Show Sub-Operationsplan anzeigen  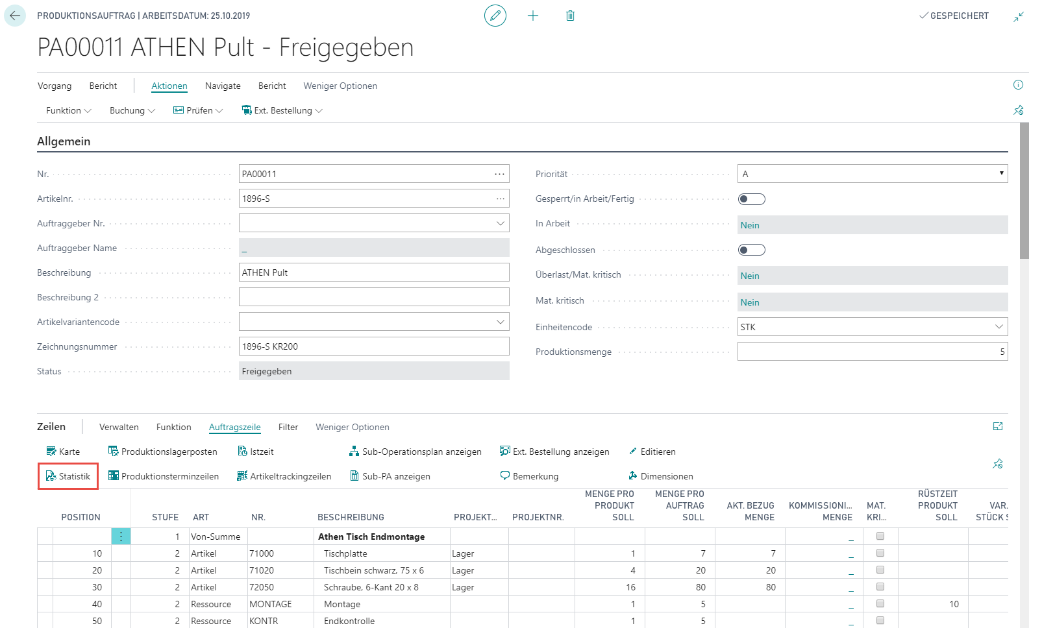pos(416,452)
